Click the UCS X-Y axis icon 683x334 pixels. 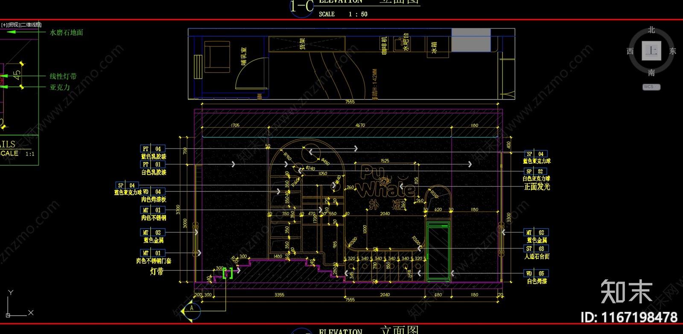point(19,304)
